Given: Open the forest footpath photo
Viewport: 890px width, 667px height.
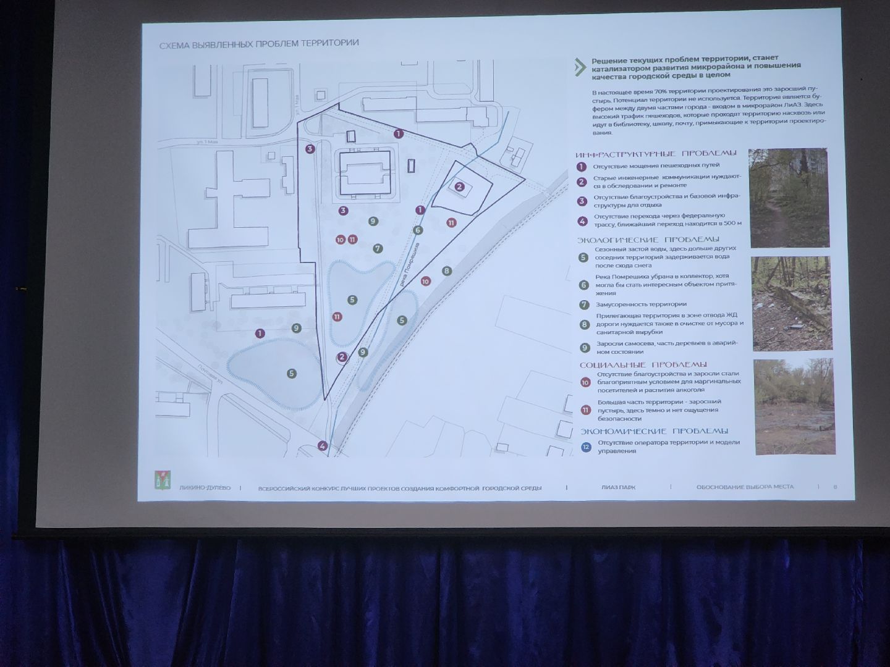Looking at the screenshot, I should 787,198.
